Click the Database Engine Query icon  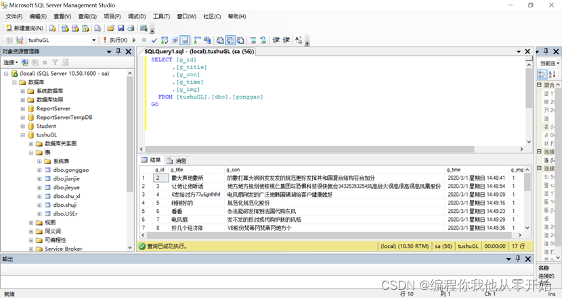tap(52, 28)
